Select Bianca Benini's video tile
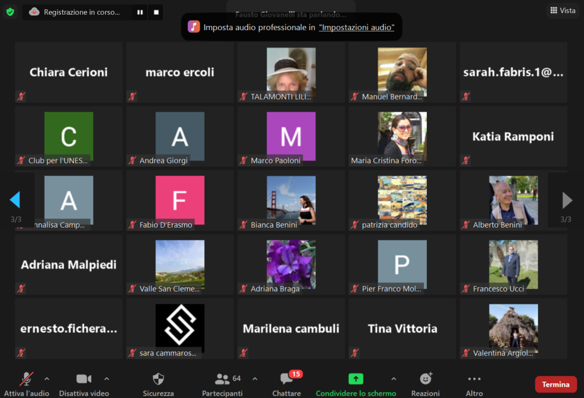This screenshot has height=398, width=584. coord(291,201)
